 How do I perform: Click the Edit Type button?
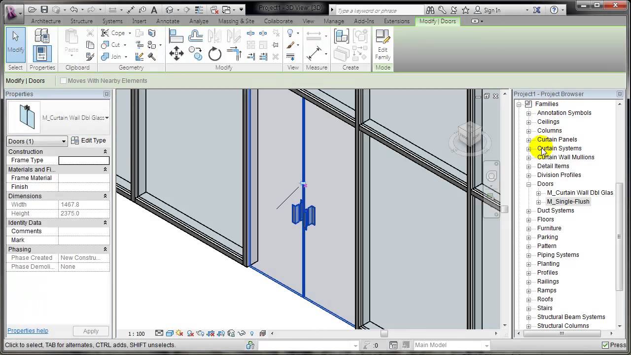(89, 141)
